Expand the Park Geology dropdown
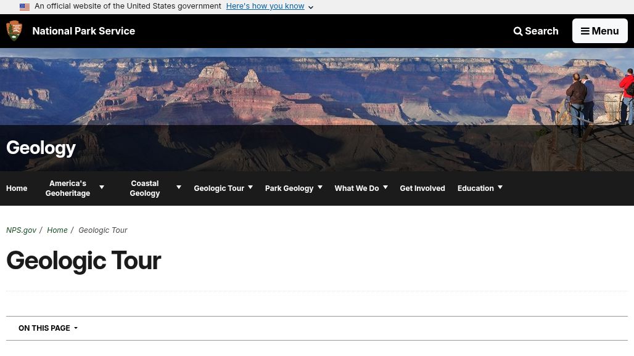Viewport: 634px width, 356px height. (319, 187)
